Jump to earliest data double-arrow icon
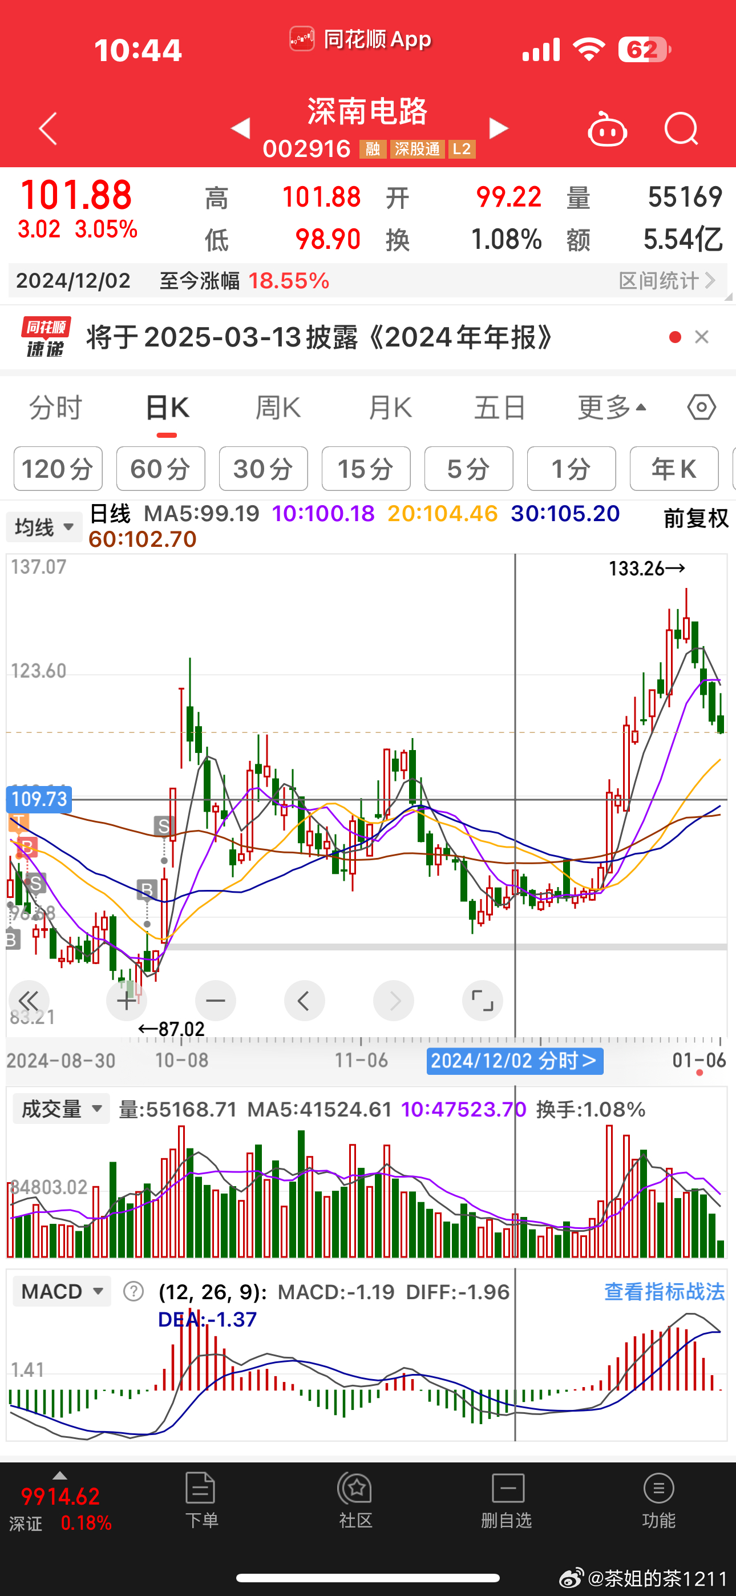Viewport: 736px width, 1596px height. [29, 1001]
